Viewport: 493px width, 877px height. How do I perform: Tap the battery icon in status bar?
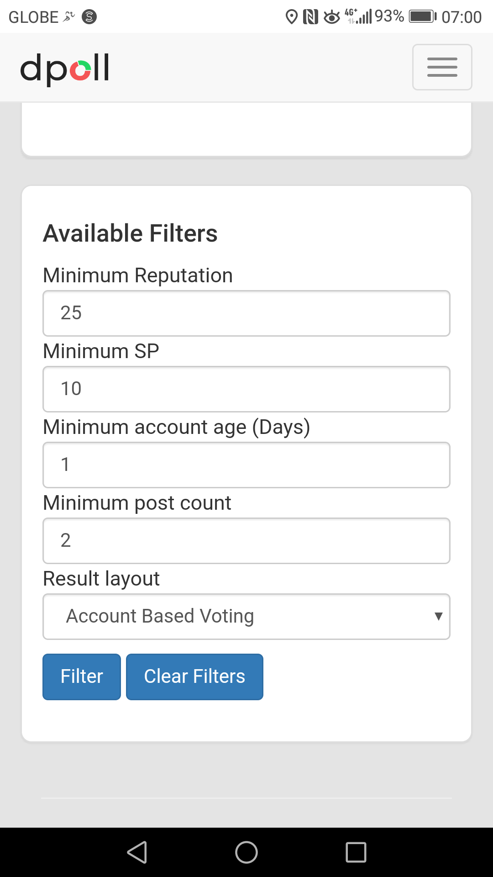click(423, 17)
